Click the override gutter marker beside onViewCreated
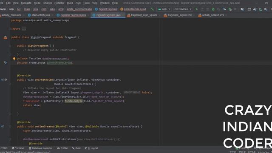 click(x=3, y=127)
